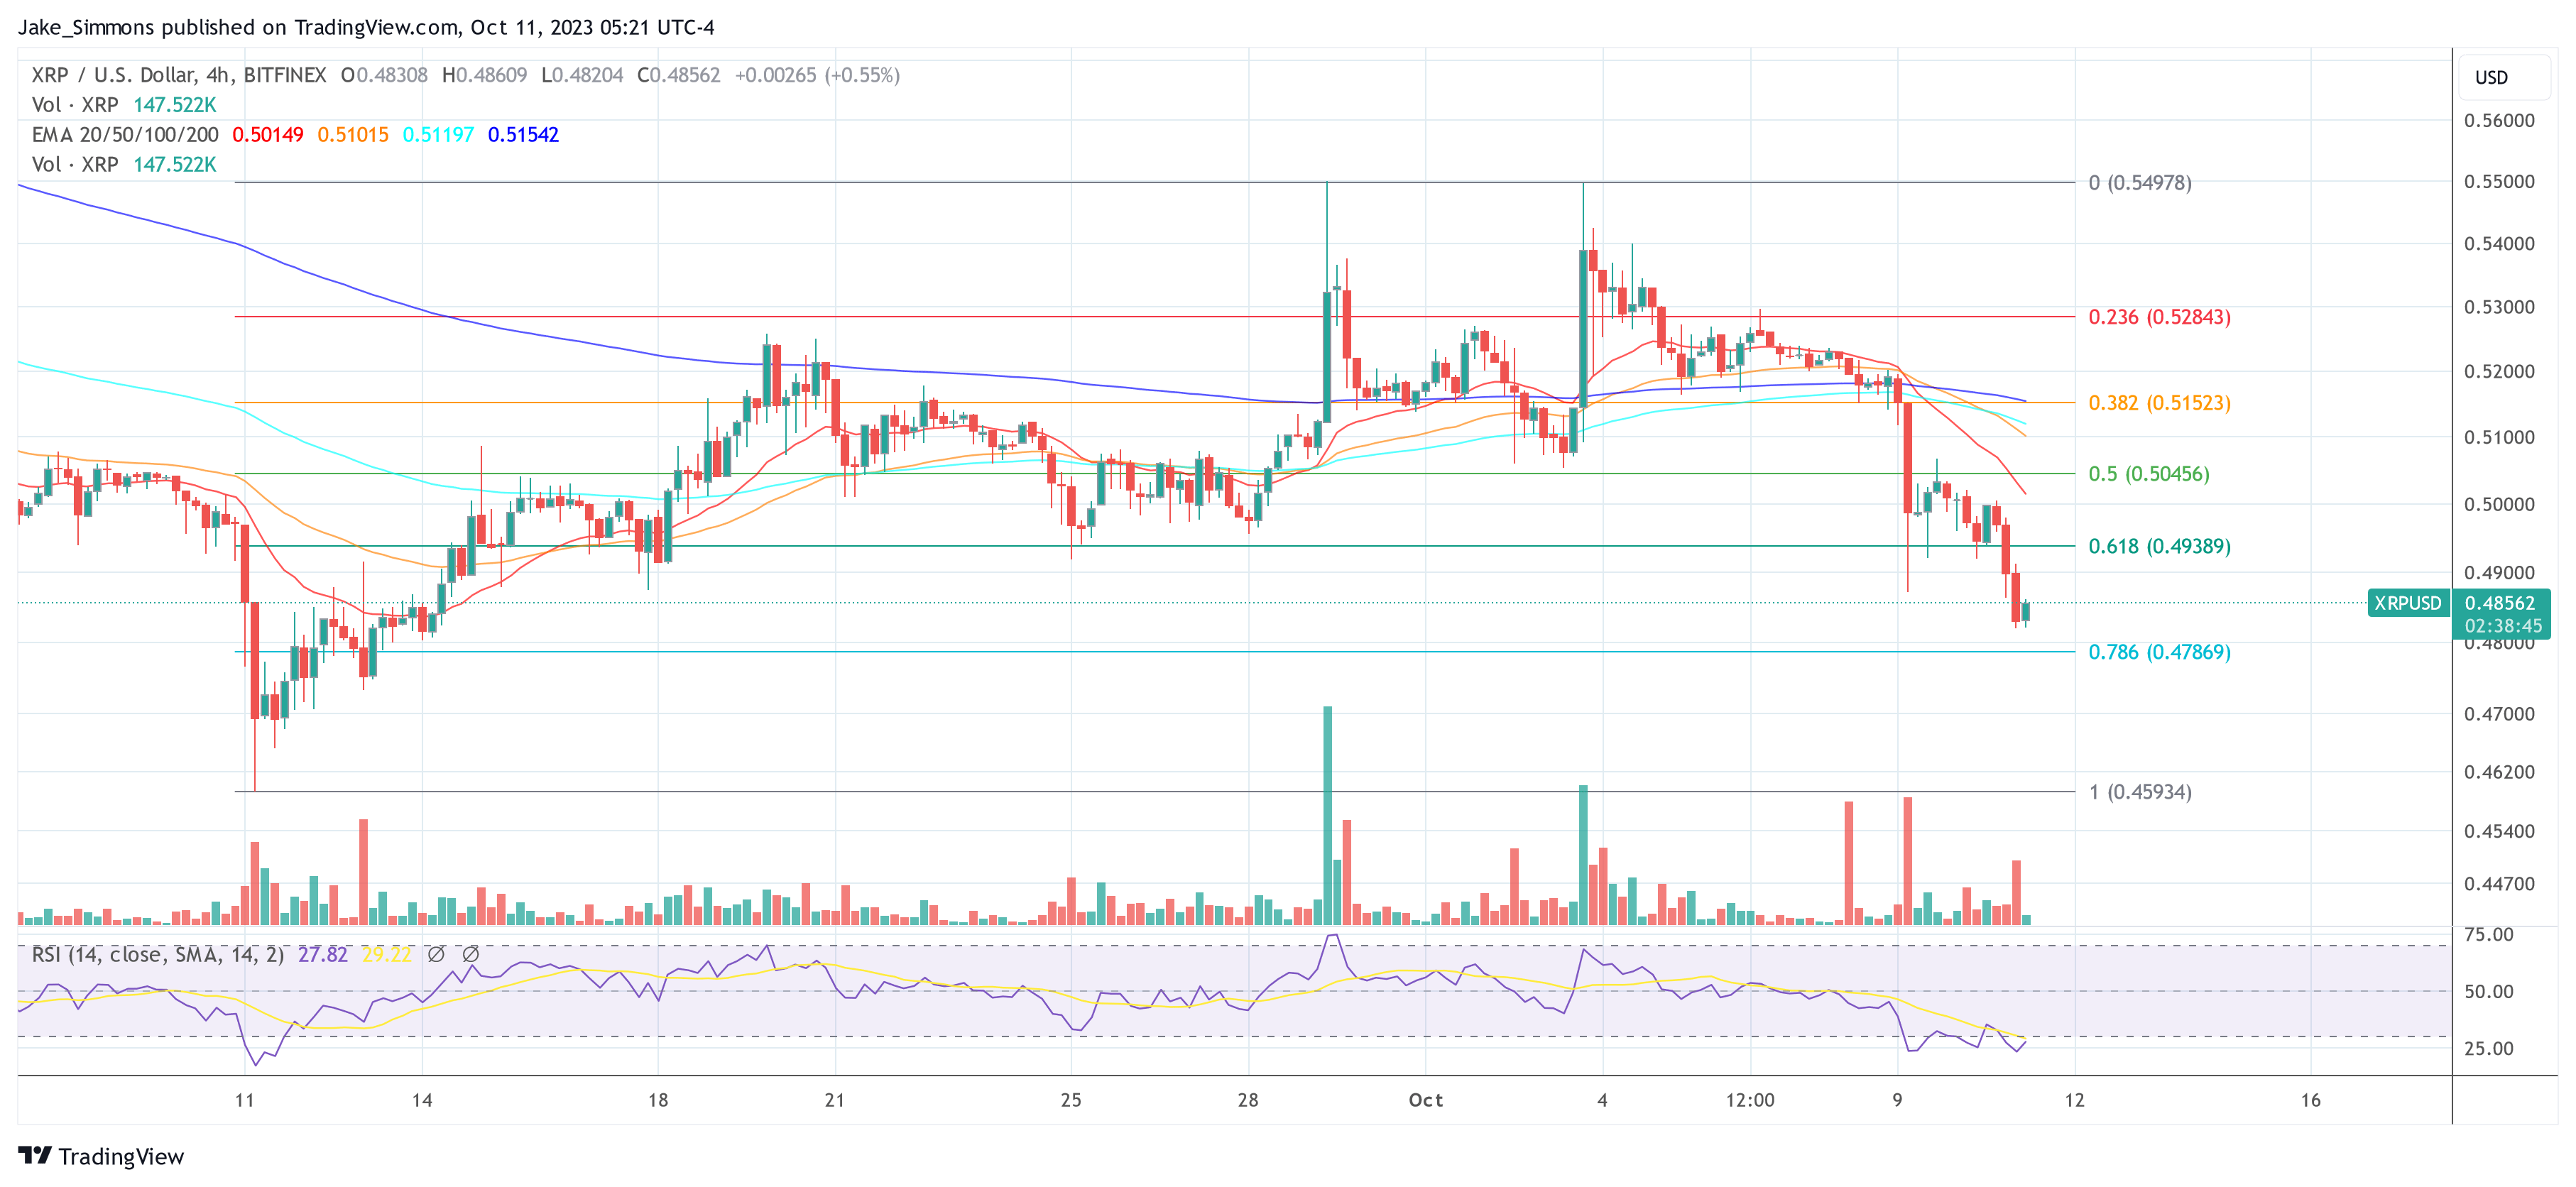2576x1187 pixels.
Task: Click the XRPUSD price label tag
Action: [x=2408, y=603]
